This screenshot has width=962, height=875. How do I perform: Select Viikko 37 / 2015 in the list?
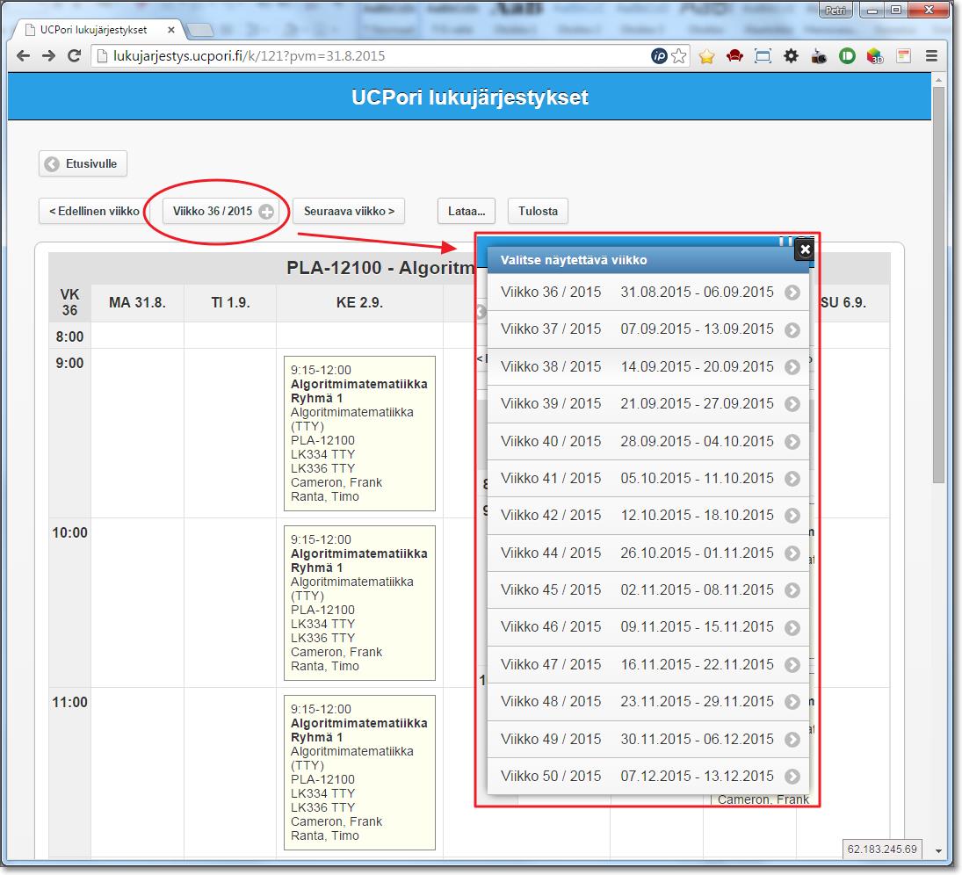[x=647, y=329]
